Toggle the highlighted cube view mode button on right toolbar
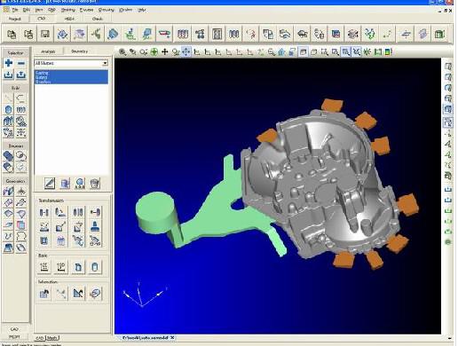The height and width of the screenshot is (346, 458). 448,109
